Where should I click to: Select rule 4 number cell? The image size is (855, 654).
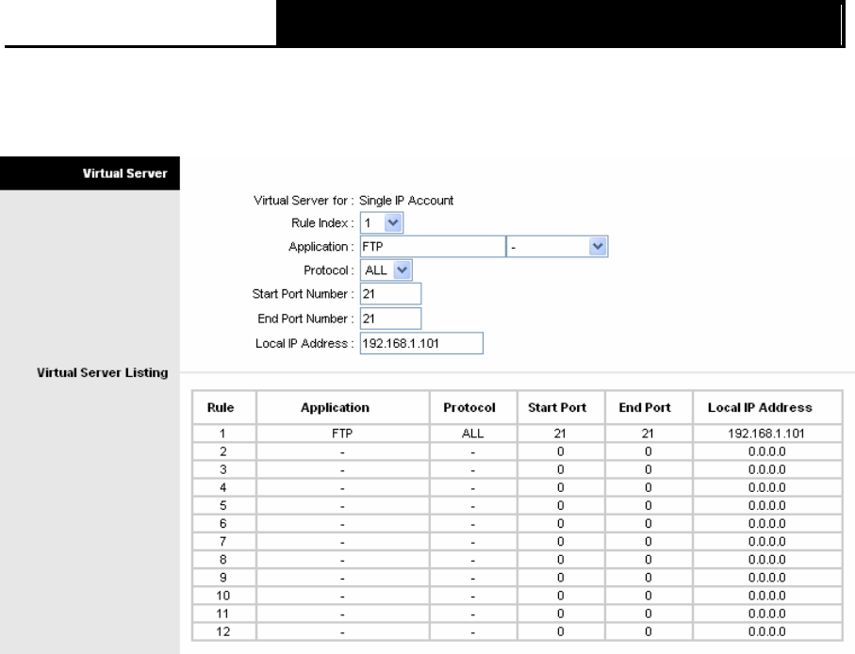coord(223,487)
